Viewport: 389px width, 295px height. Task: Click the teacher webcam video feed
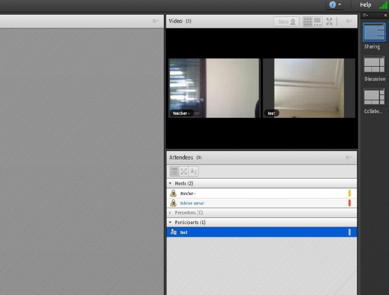[214, 88]
